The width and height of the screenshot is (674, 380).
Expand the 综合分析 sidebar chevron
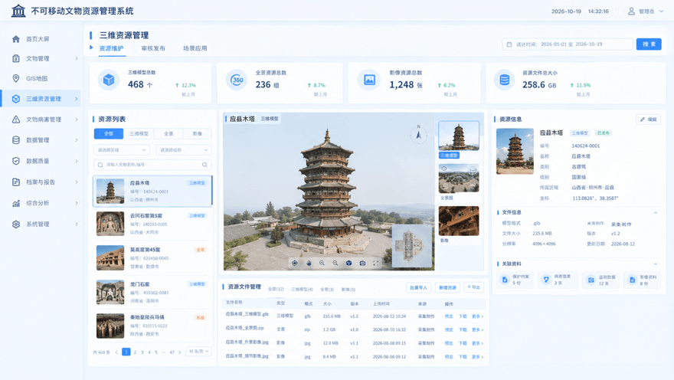pyautogui.click(x=77, y=203)
